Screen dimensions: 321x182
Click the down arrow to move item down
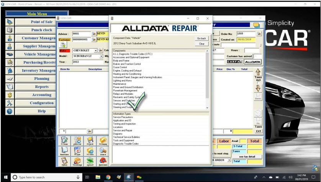(258, 88)
